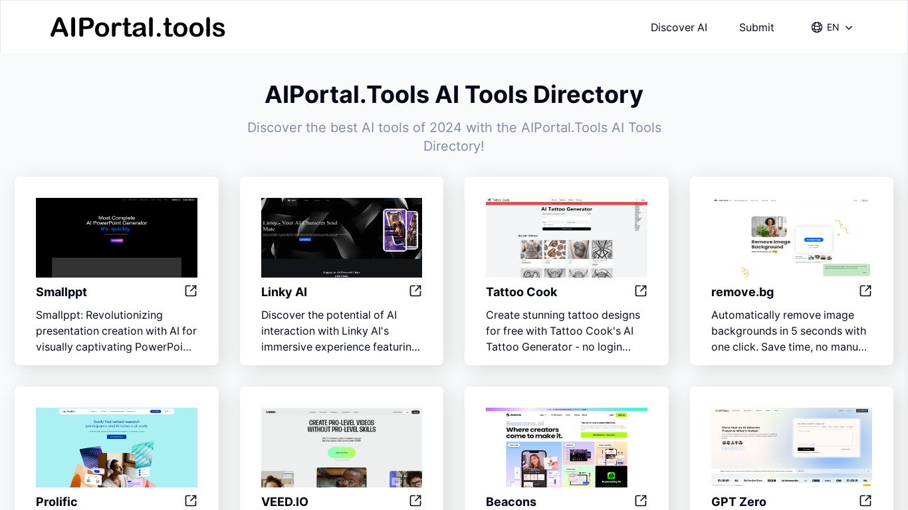Click the 'Discover the best AI tools' subtitle
This screenshot has width=908, height=510.
454,137
